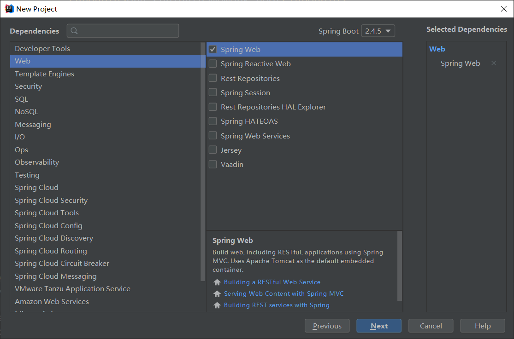Click the Next button
The height and width of the screenshot is (339, 514).
point(379,326)
